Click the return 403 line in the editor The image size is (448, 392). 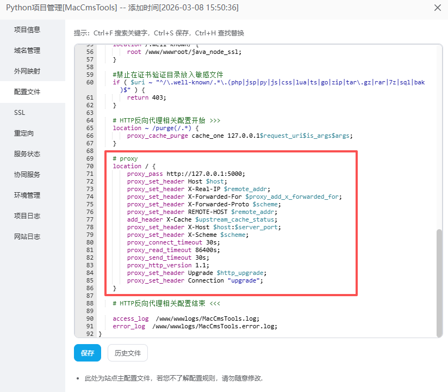[x=147, y=97]
